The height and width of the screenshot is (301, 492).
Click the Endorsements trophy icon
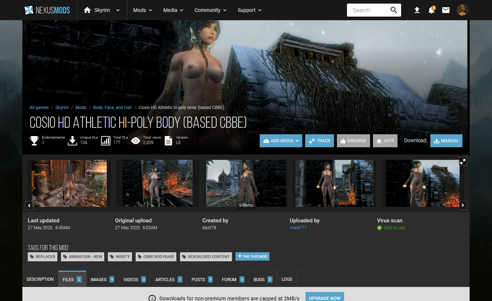[x=34, y=140]
